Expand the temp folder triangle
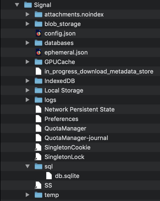 coord(27,195)
